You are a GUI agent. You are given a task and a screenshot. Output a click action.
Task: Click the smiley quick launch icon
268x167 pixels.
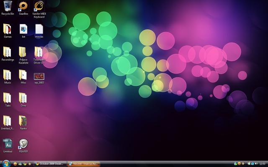click(x=15, y=164)
